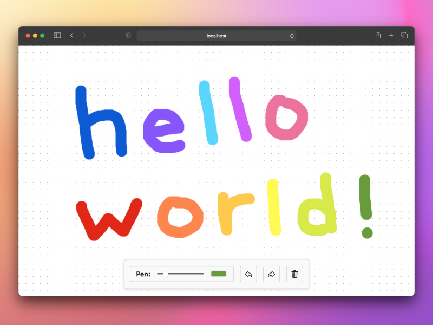This screenshot has height=325, width=433.
Task: Click the Redo arrow in the drawing toolbar
Action: pyautogui.click(x=271, y=274)
